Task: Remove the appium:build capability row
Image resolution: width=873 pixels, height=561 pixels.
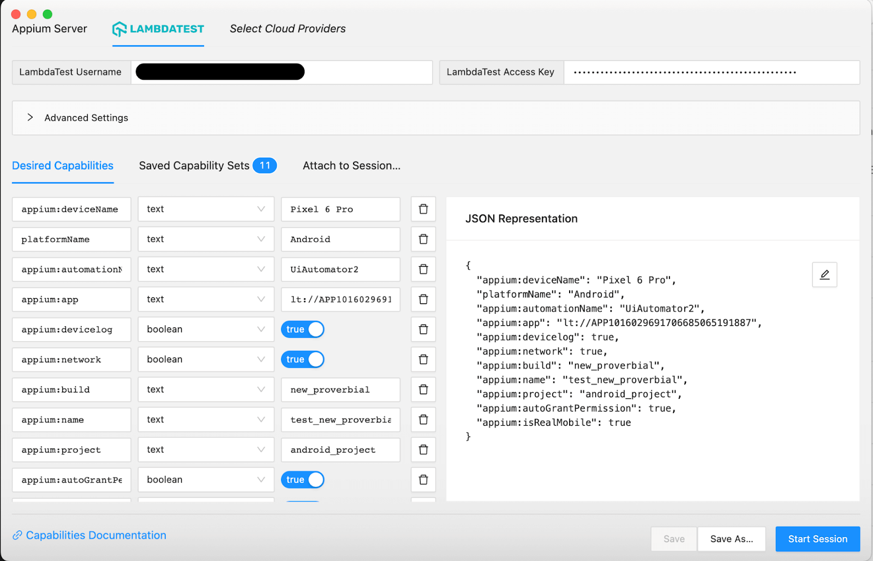Action: click(x=423, y=390)
